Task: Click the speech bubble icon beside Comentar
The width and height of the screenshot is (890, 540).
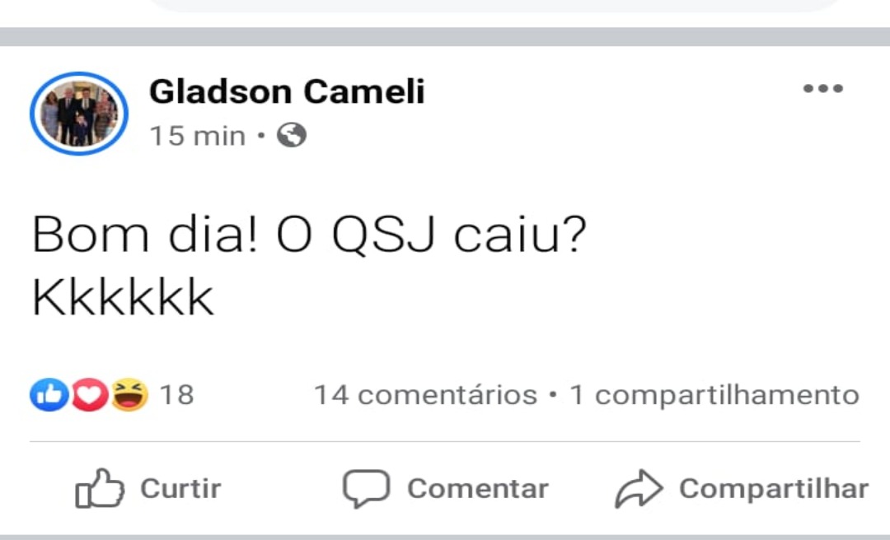Action: tap(366, 489)
